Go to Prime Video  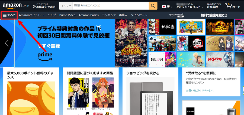(67, 15)
